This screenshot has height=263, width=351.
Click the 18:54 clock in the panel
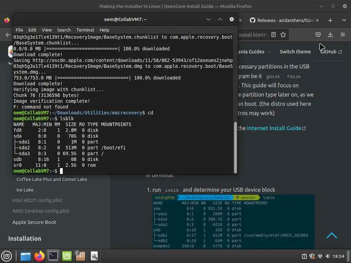coord(338,256)
